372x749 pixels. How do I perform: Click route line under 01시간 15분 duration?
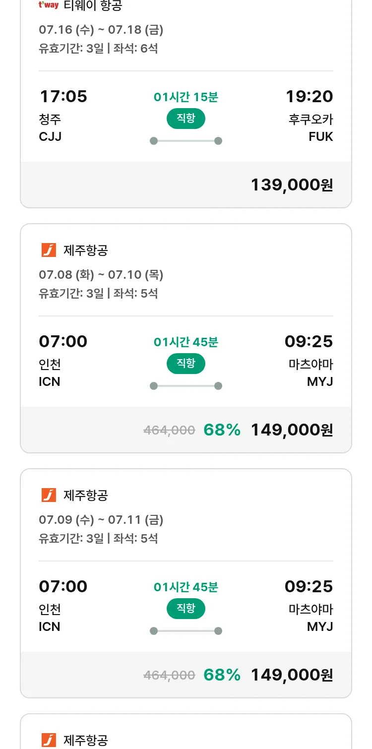tap(186, 141)
